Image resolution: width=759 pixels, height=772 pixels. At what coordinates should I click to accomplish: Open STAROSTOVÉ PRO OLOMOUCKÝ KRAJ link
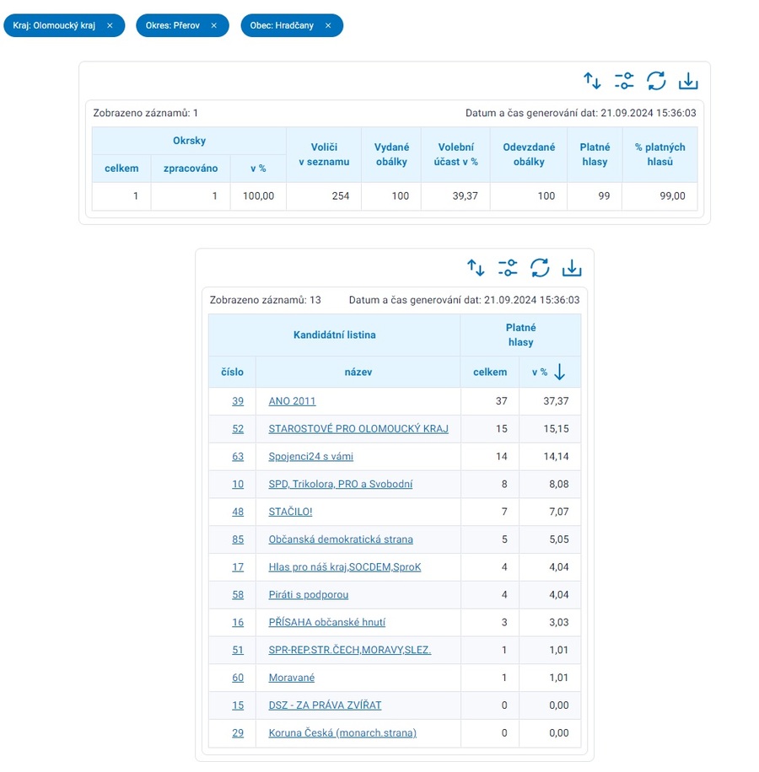pos(358,429)
